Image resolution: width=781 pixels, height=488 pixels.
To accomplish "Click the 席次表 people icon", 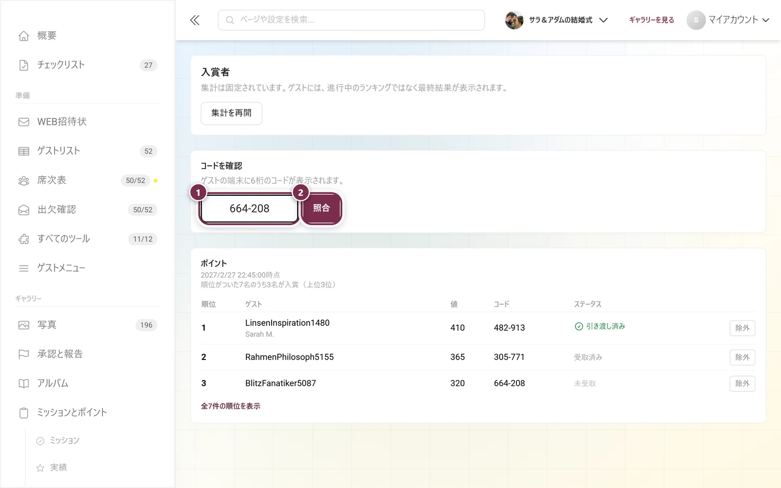I will (24, 181).
